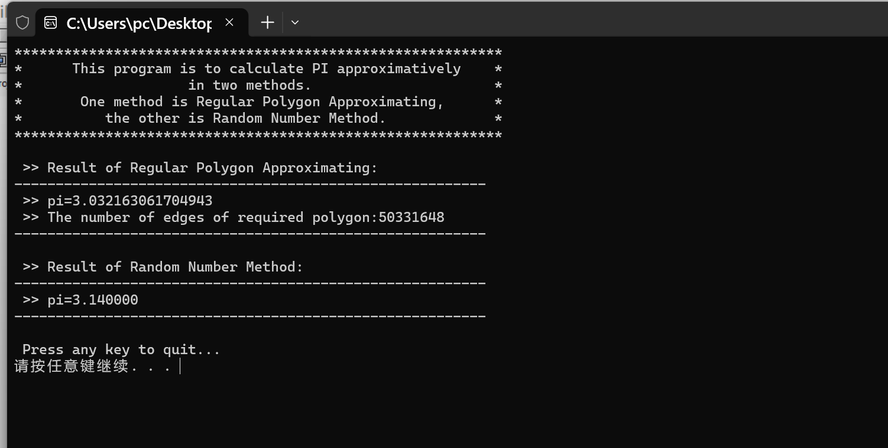The width and height of the screenshot is (888, 448).
Task: Click the 'Press any key to quit...' line
Action: [121, 349]
